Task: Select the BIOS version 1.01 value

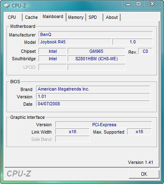Action: pyautogui.click(x=93, y=96)
